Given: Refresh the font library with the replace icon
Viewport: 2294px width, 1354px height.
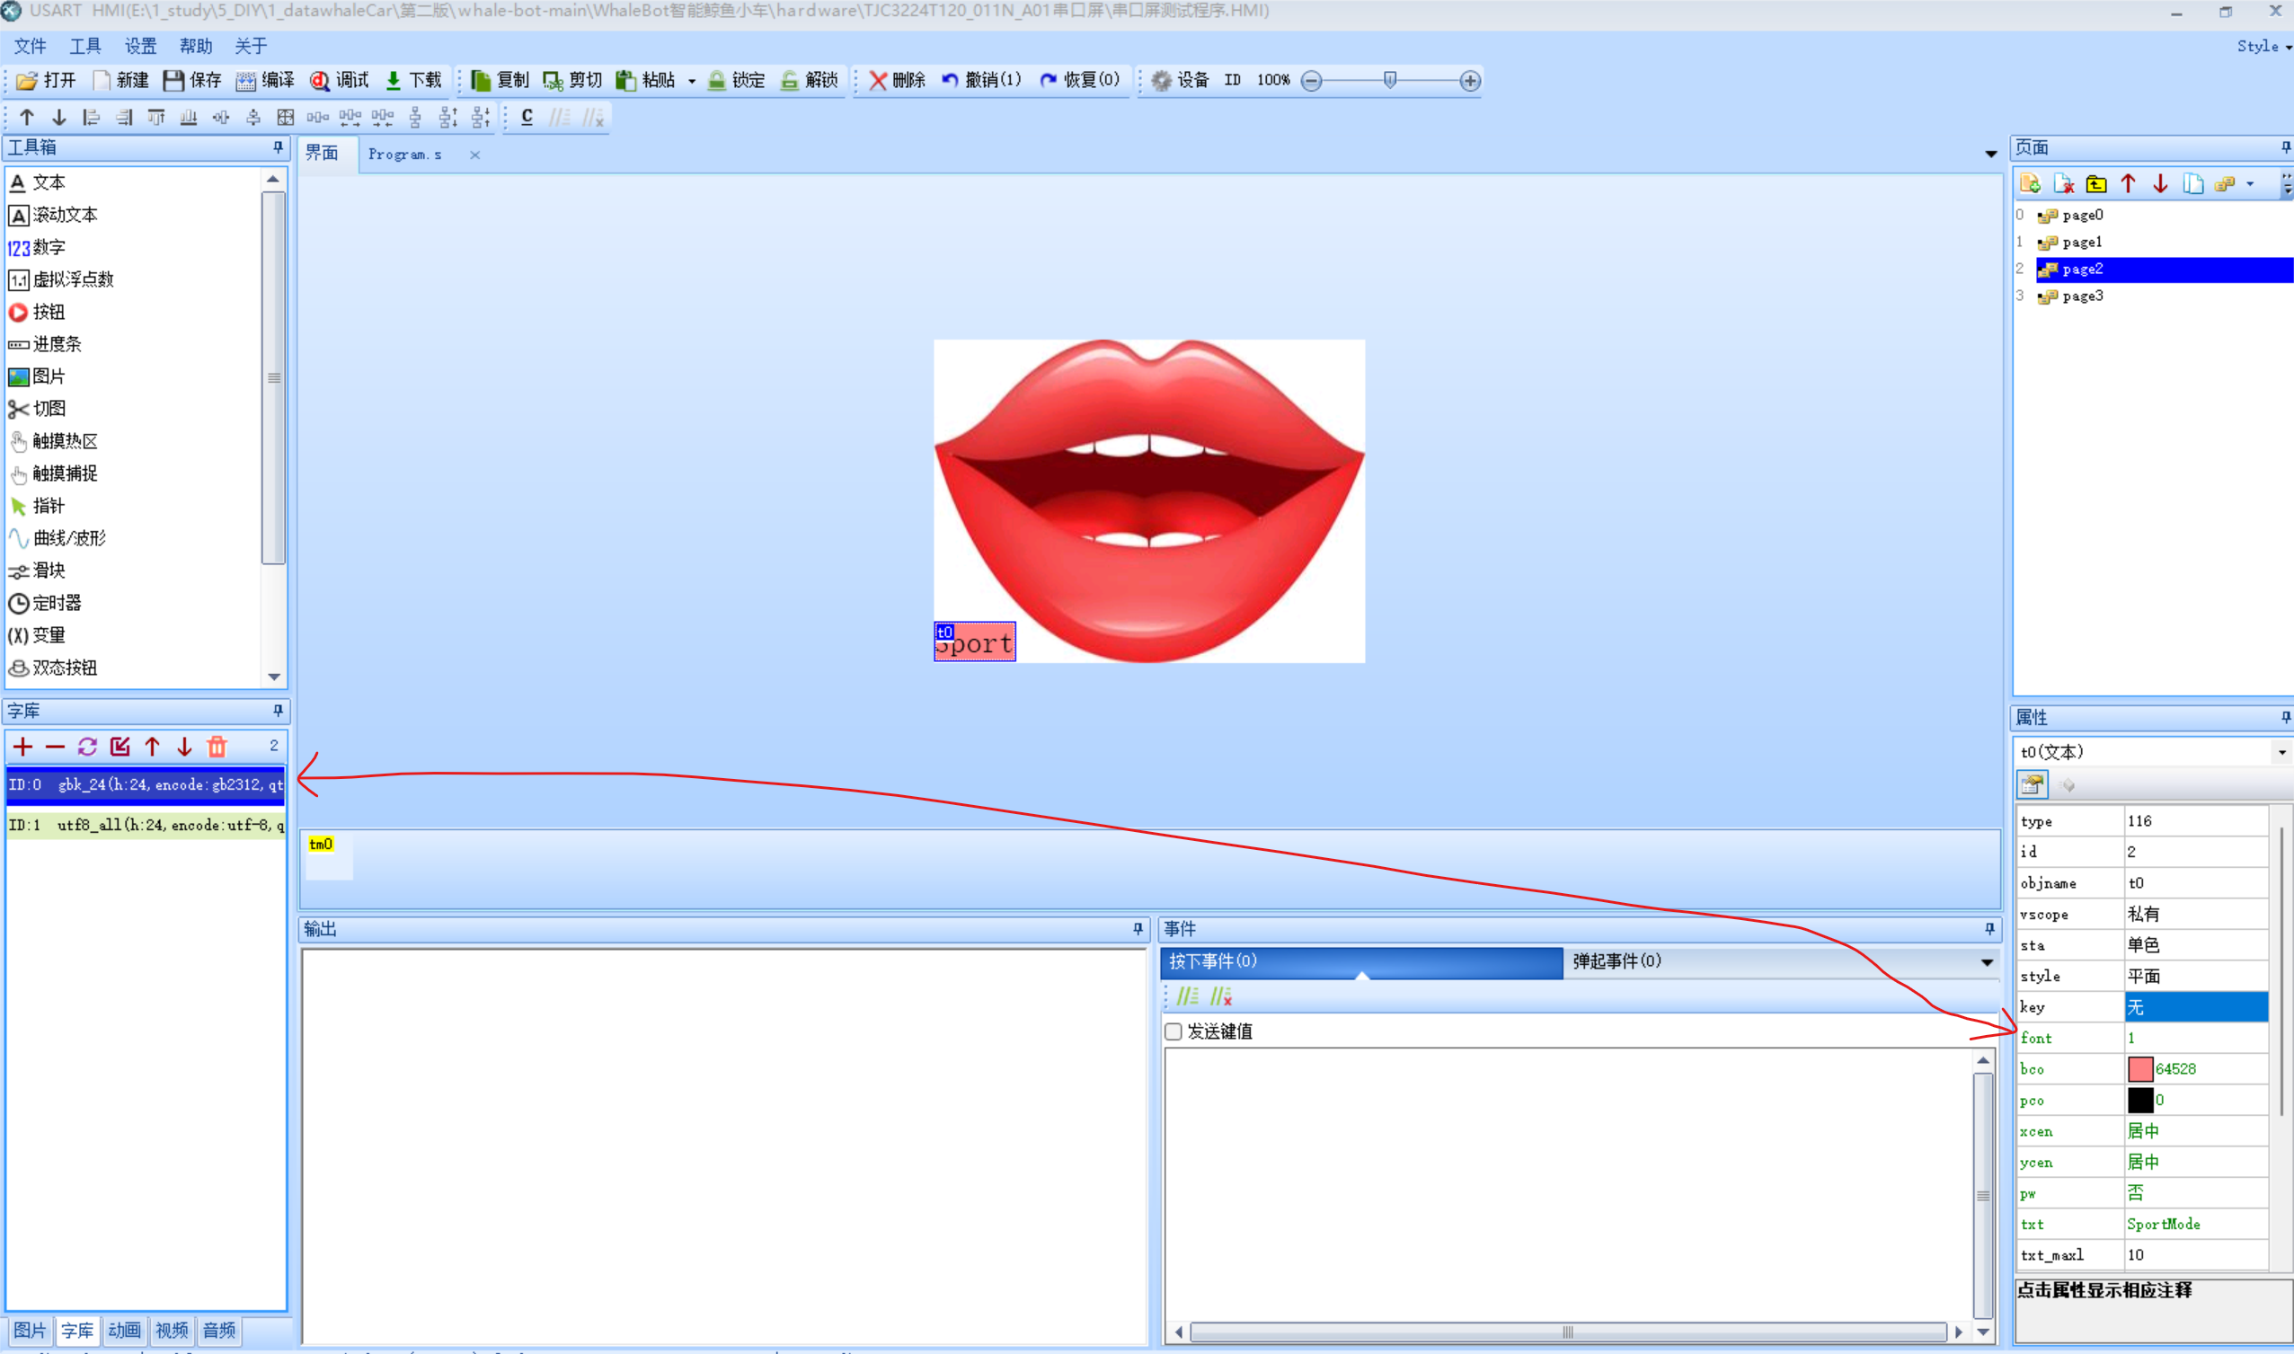Looking at the screenshot, I should pos(87,748).
